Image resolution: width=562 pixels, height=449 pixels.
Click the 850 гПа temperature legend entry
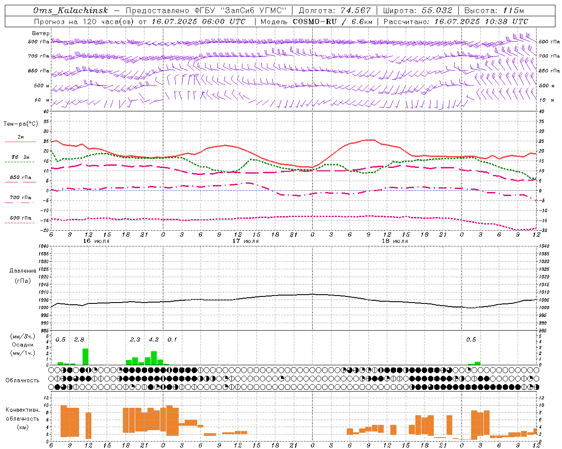pyautogui.click(x=20, y=178)
